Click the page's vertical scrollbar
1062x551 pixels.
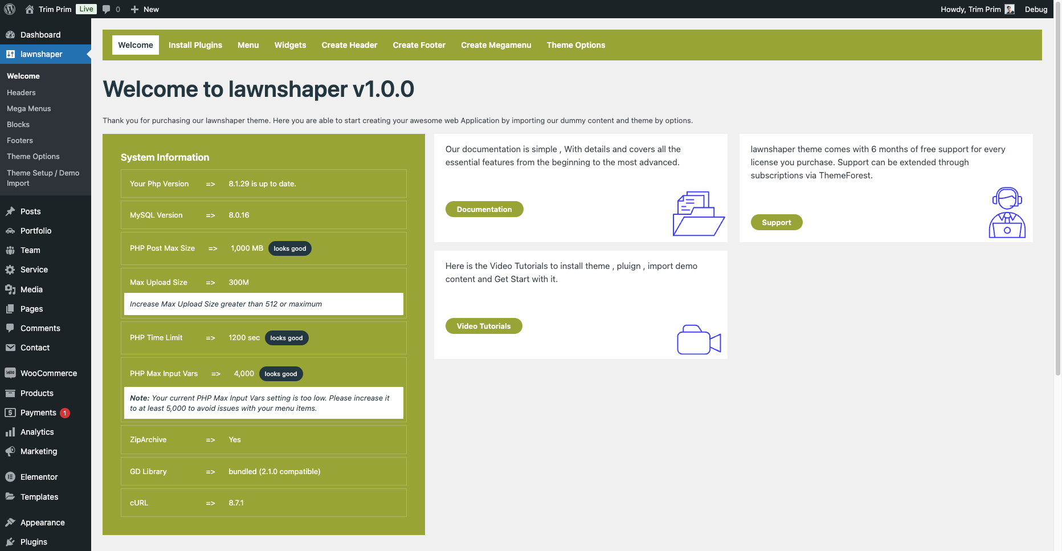pos(1057,188)
